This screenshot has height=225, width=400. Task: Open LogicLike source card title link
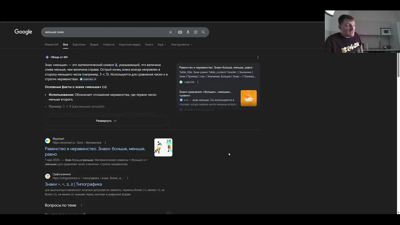[216, 67]
